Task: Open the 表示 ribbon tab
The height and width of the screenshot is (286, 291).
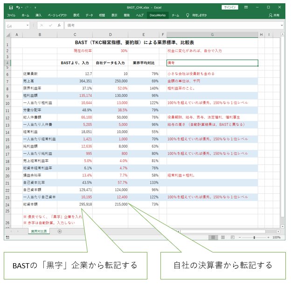Action: pos(114,15)
